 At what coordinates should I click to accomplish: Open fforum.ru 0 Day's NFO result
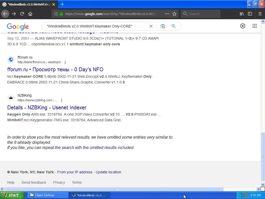[x=55, y=69]
